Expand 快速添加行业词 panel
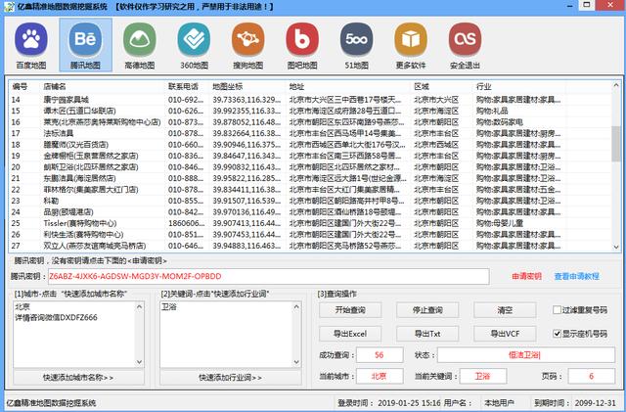Viewport: 626px width, 412px height. tap(240, 377)
